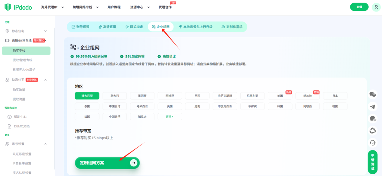Select the 哈萨克斯坦 region option
This screenshot has height=176, width=382.
[225, 96]
